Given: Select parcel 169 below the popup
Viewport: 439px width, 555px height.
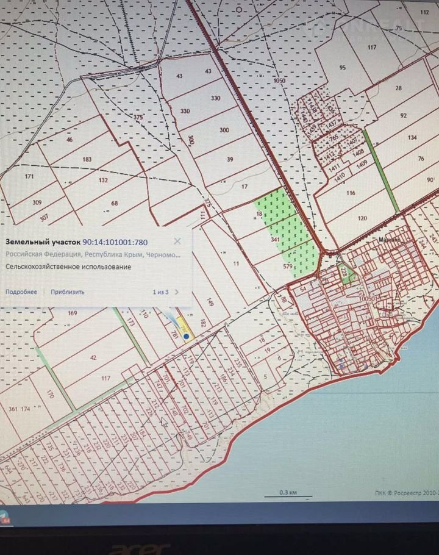Looking at the screenshot, I should pos(73,313).
